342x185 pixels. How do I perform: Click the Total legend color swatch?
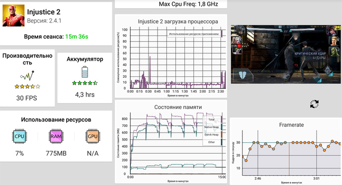pyautogui.click(x=221, y=119)
